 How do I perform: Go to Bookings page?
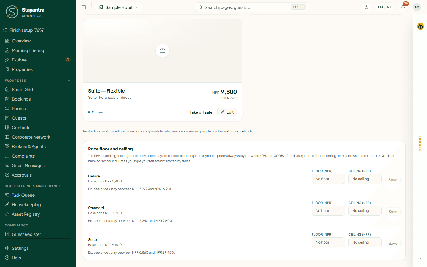[x=38, y=99]
